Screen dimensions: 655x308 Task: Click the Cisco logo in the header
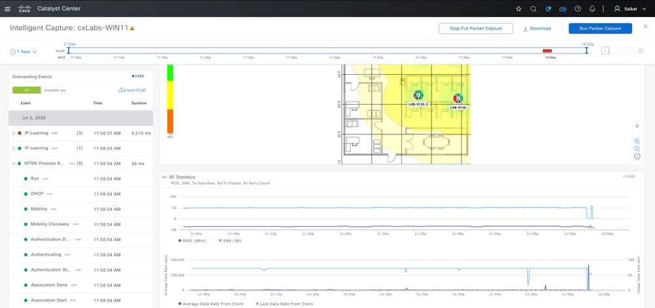pos(24,9)
